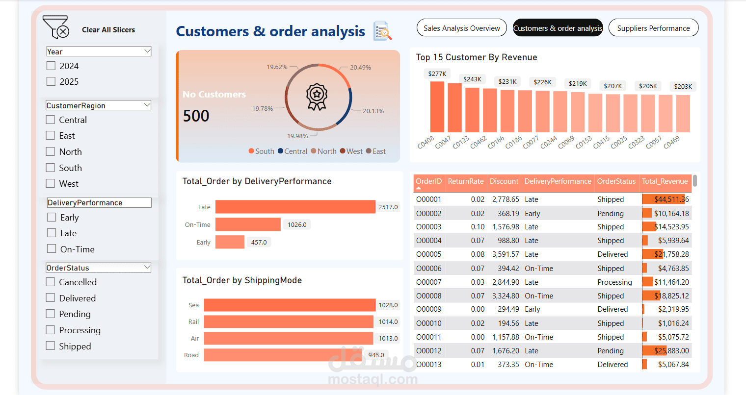Sort table by DeliveryPerformance column header
Image resolution: width=746 pixels, height=395 pixels.
[558, 181]
